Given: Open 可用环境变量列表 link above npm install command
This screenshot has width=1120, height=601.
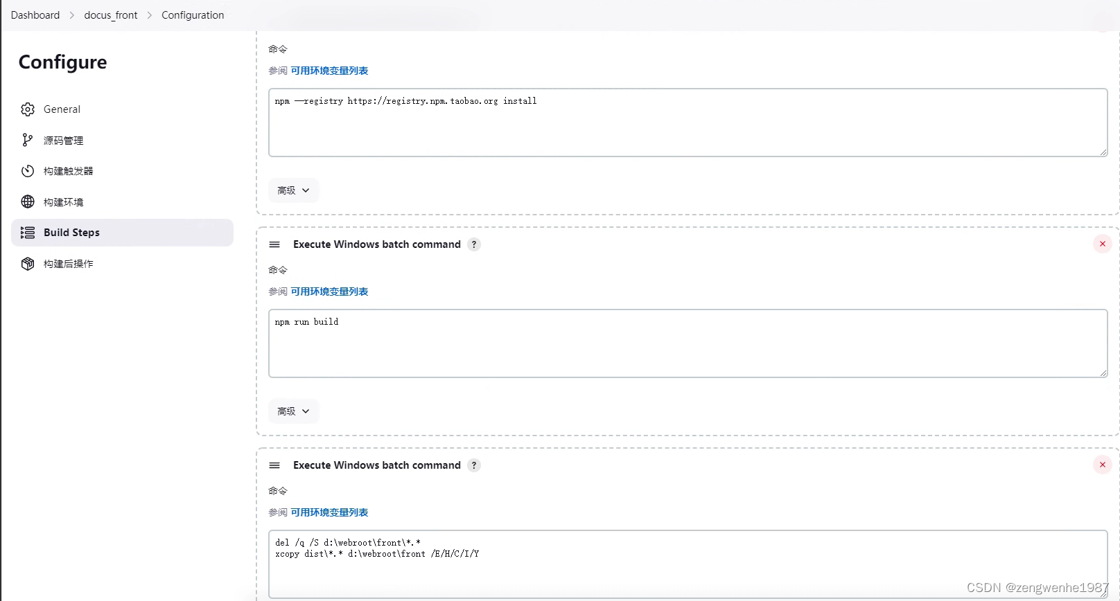Looking at the screenshot, I should click(x=329, y=71).
